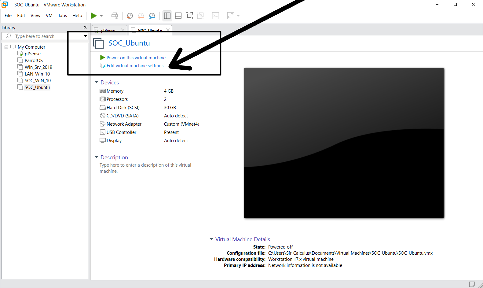Open the VM menu
Screen dimensions: 483x288
49,16
